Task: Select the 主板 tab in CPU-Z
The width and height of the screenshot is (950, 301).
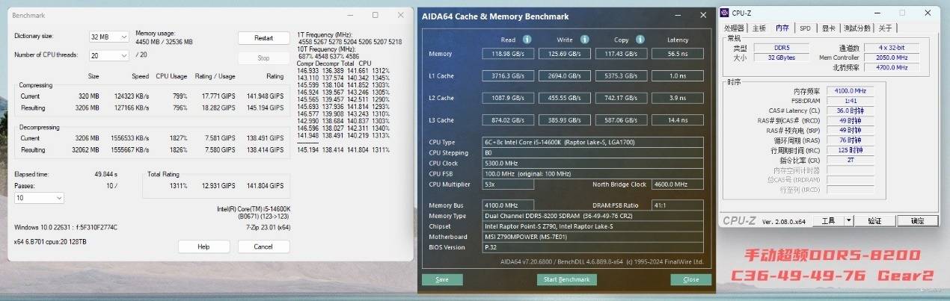Action: pos(759,28)
